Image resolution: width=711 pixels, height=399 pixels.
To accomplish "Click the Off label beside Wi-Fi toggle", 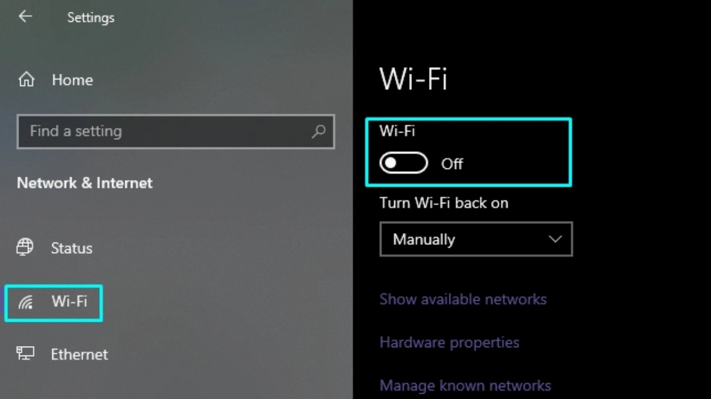I will (x=452, y=164).
